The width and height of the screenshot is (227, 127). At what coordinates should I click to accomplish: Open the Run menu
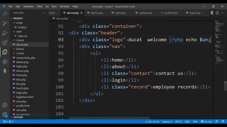coord(54,6)
